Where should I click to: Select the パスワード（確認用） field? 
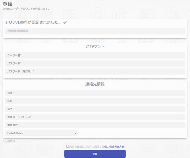coord(95,71)
